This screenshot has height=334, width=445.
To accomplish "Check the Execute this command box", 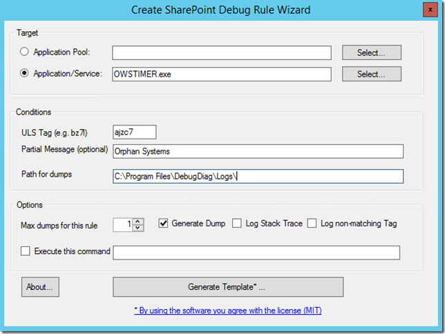I will click(26, 251).
